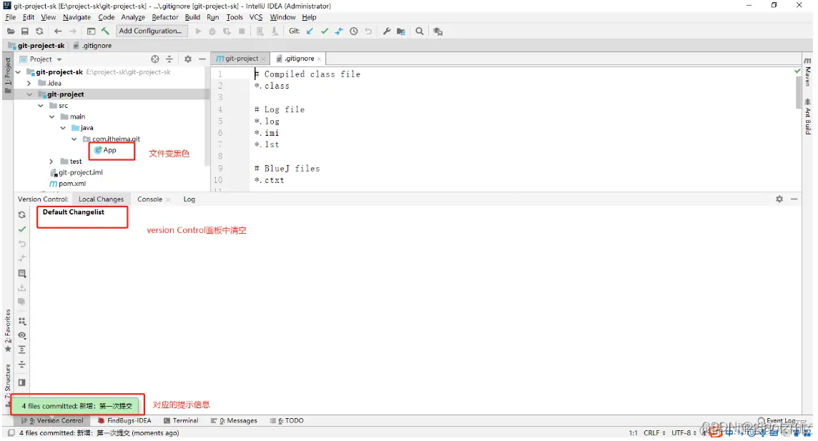
Task: Click the CRLF line separator in status bar
Action: 654,433
